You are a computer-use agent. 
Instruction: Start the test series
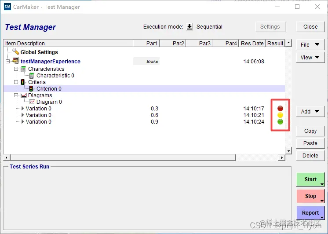(310, 179)
